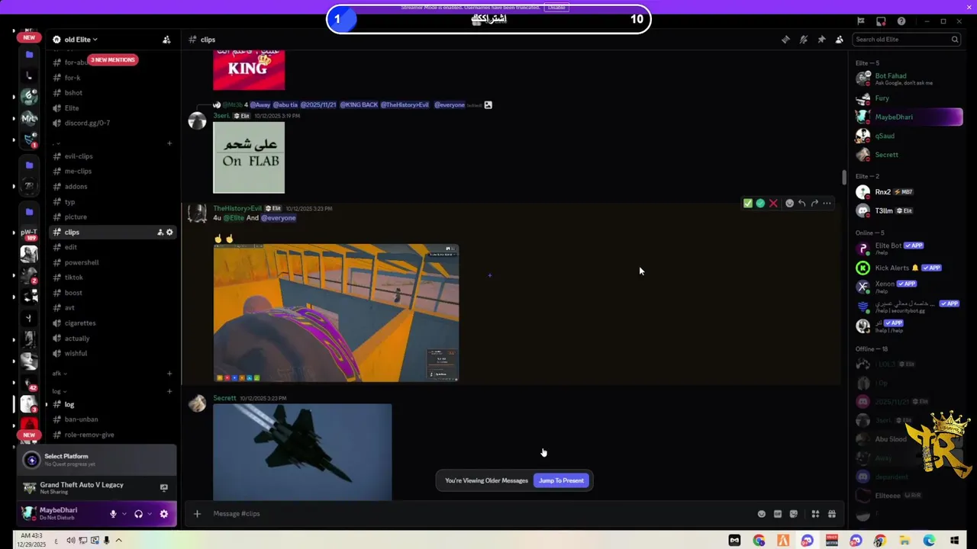The image size is (977, 549).
Task: Toggle the member list icon in header
Action: [x=839, y=40]
